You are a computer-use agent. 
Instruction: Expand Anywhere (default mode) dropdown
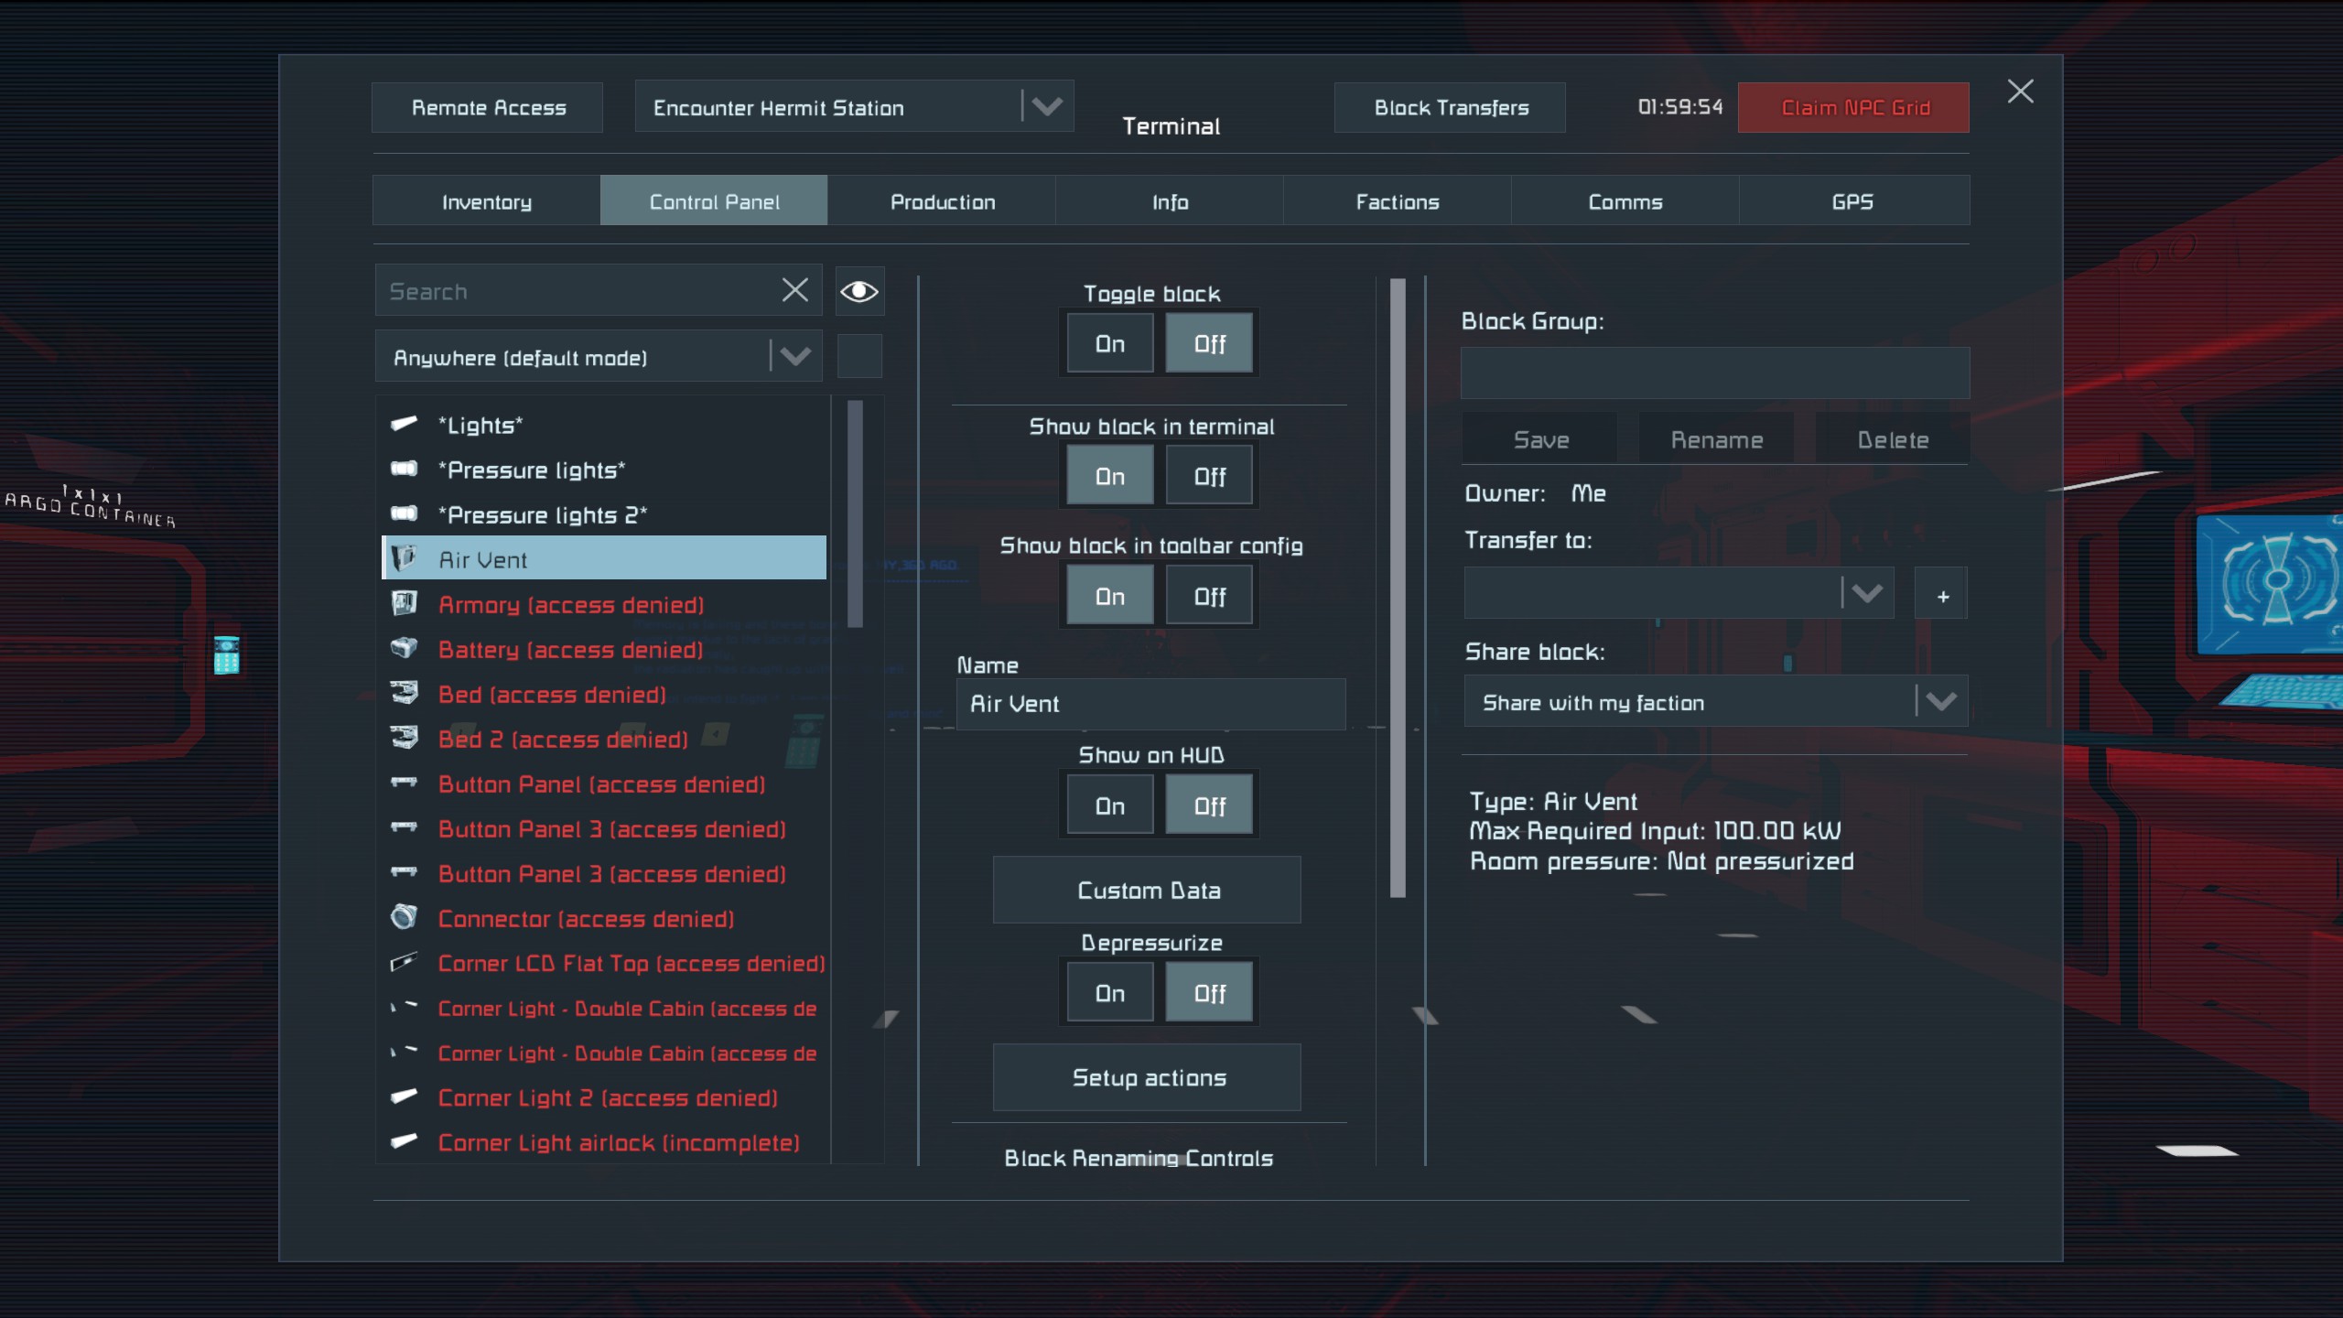794,357
